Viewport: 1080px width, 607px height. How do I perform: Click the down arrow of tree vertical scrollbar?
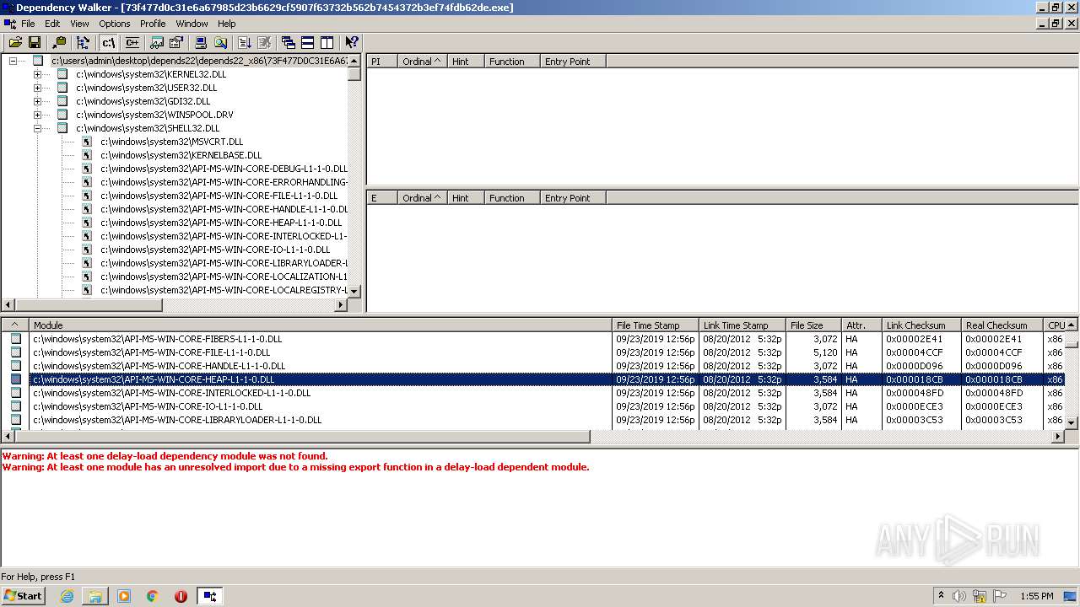coord(354,291)
